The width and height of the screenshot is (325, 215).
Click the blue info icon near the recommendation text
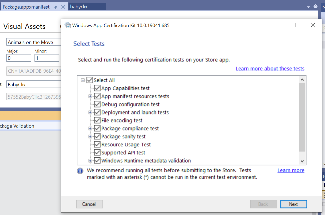pos(80,171)
